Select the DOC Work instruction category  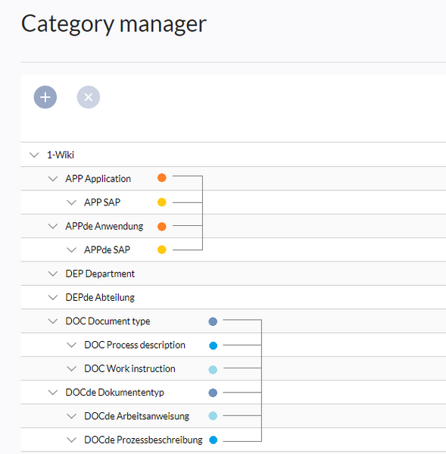129,368
